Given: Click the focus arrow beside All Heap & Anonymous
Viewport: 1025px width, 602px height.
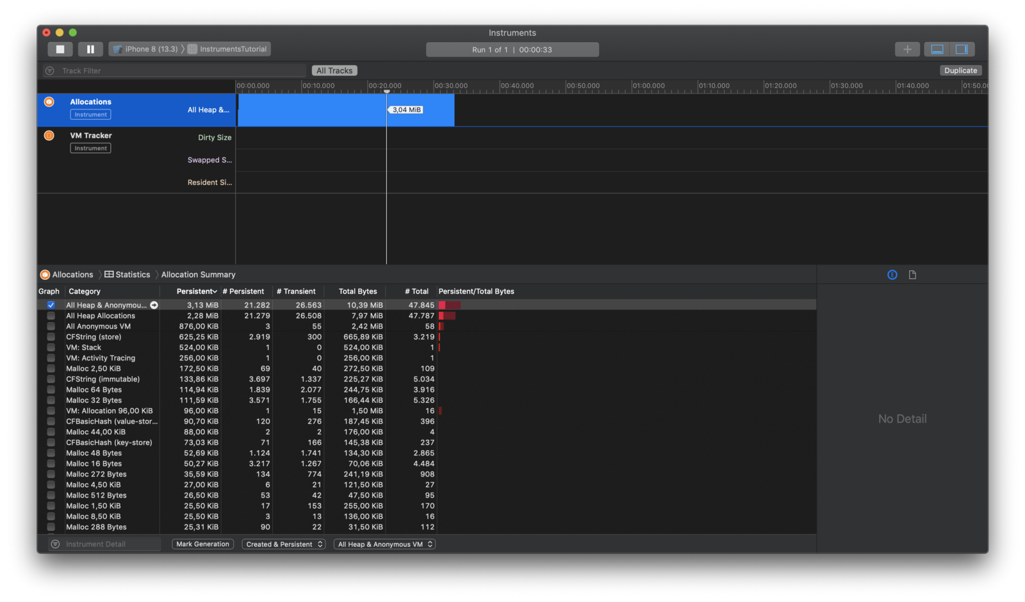Looking at the screenshot, I should pos(154,305).
